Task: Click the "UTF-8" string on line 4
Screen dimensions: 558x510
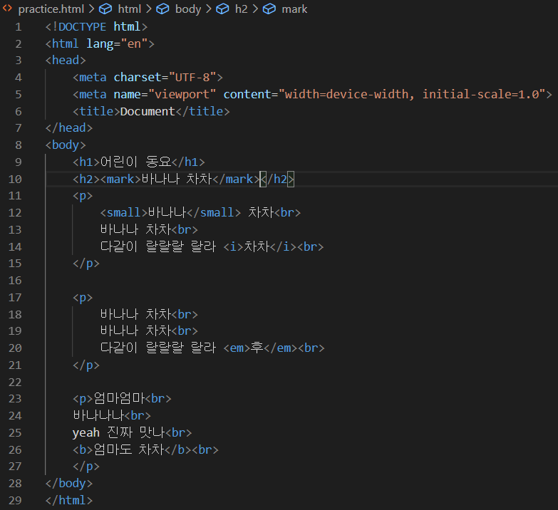Action: (192, 77)
